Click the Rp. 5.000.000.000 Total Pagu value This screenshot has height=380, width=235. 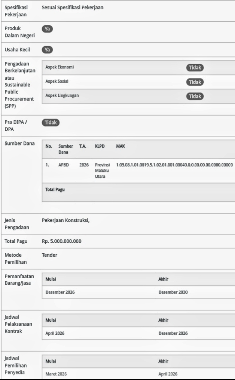tap(61, 241)
